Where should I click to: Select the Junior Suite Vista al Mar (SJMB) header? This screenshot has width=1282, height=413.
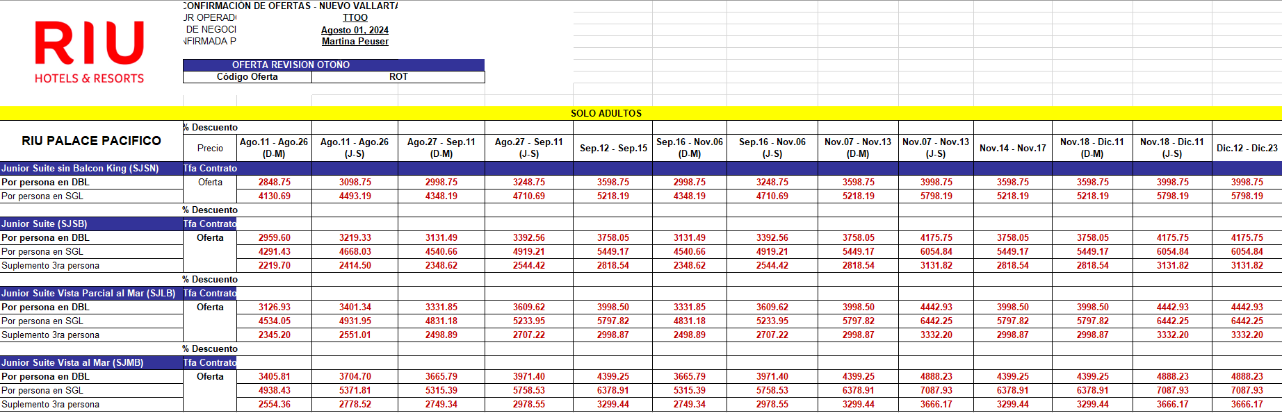(91, 363)
